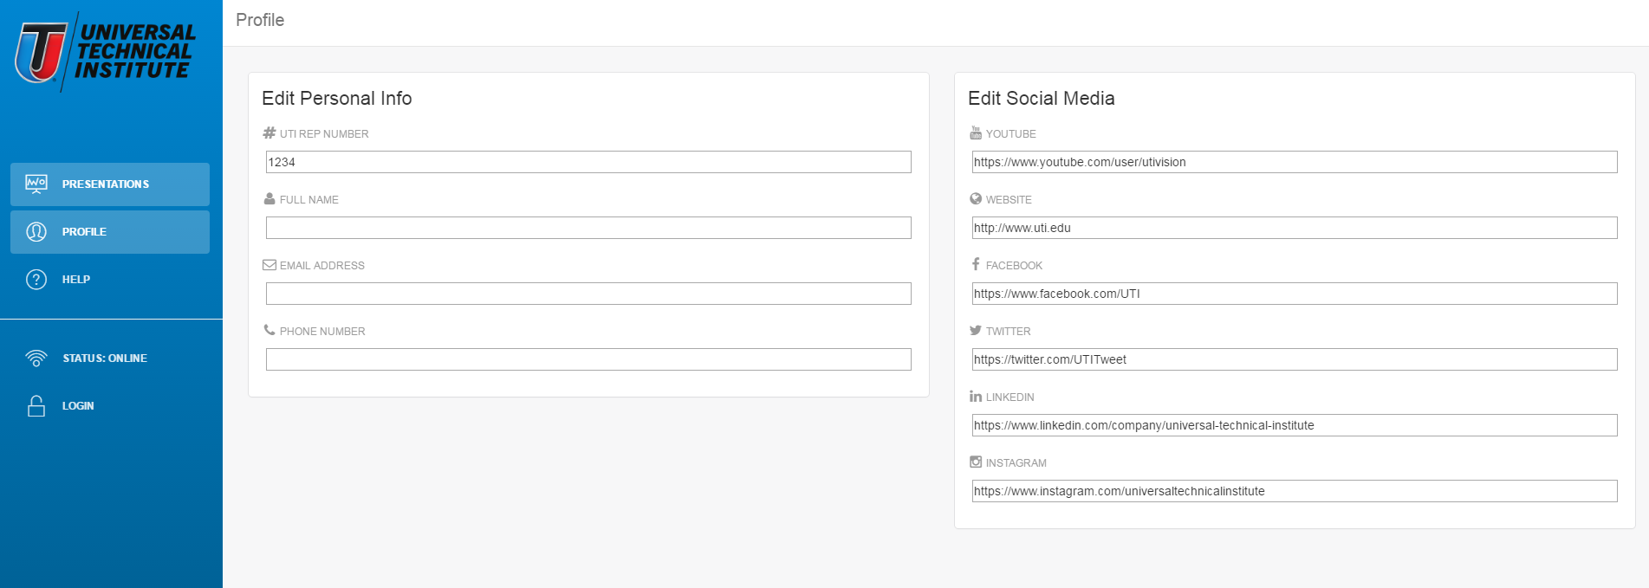Click the Edit Social Media heading
Viewport: 1649px width, 588px height.
point(1042,99)
